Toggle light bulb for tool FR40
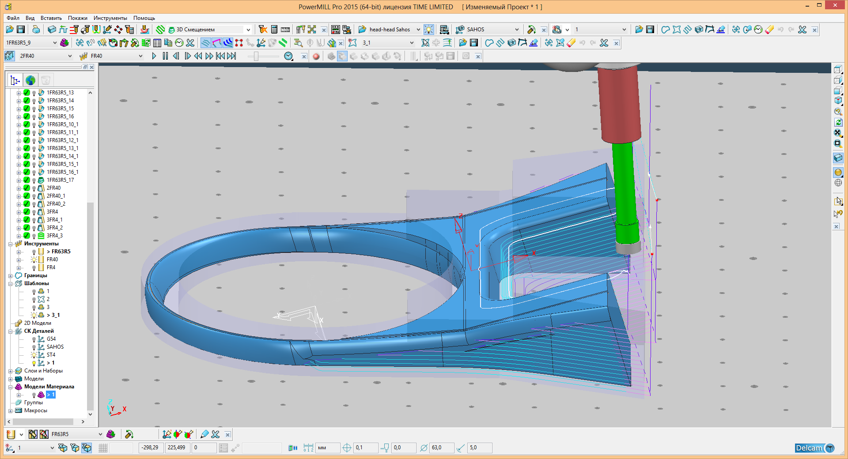Screen dimensions: 848x459 pos(34,260)
